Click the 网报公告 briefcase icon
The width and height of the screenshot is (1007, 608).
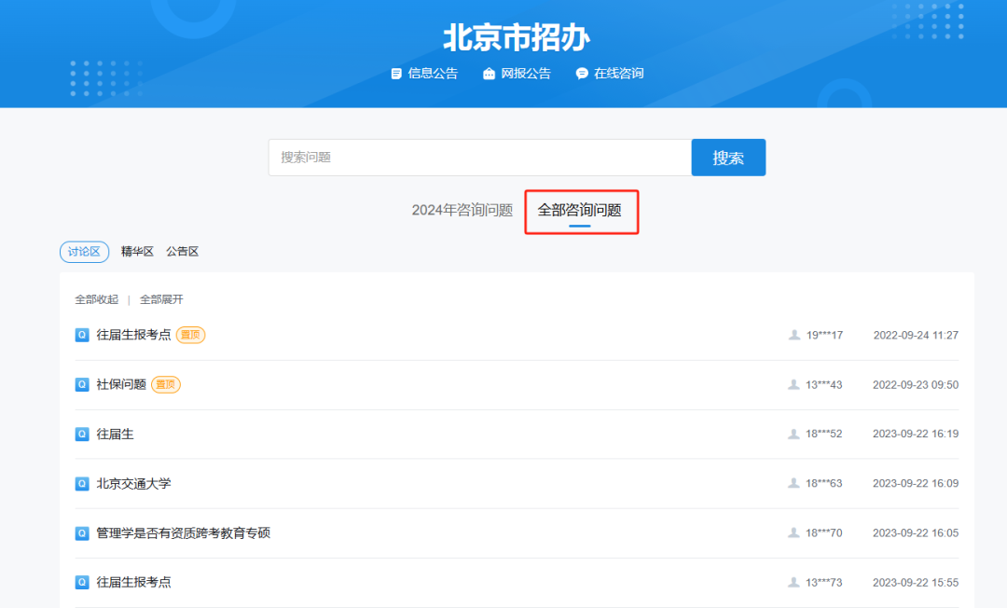point(489,74)
